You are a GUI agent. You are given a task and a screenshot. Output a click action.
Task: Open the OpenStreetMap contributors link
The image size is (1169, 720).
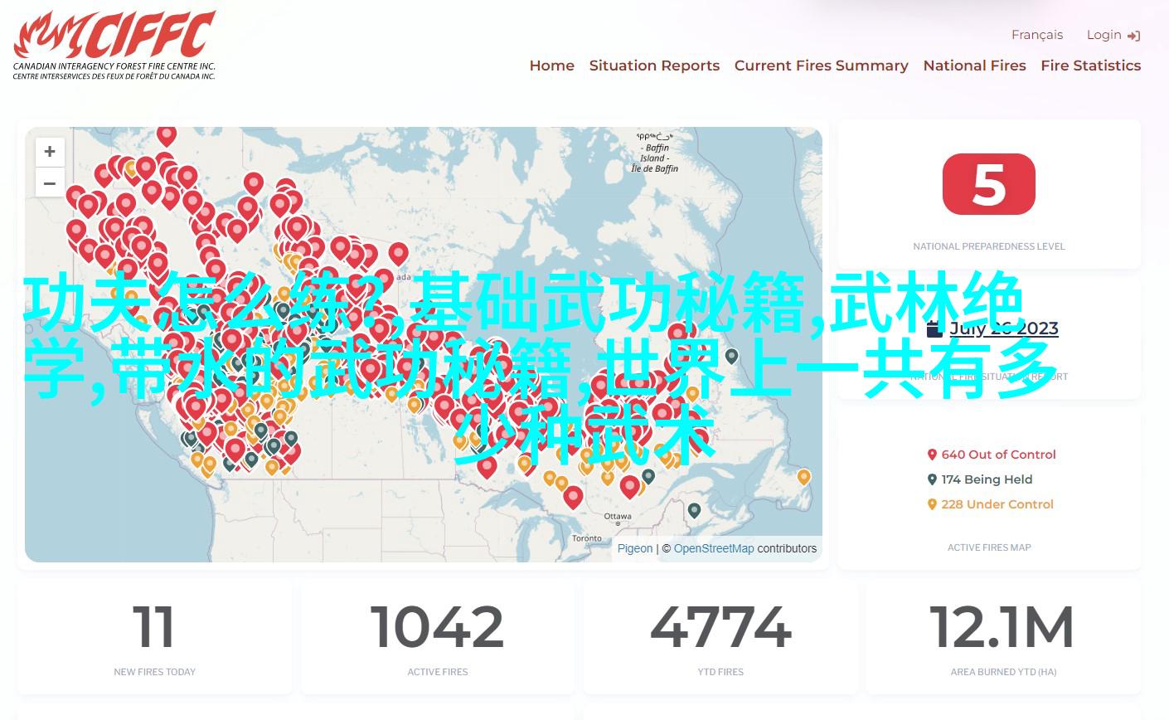click(713, 548)
